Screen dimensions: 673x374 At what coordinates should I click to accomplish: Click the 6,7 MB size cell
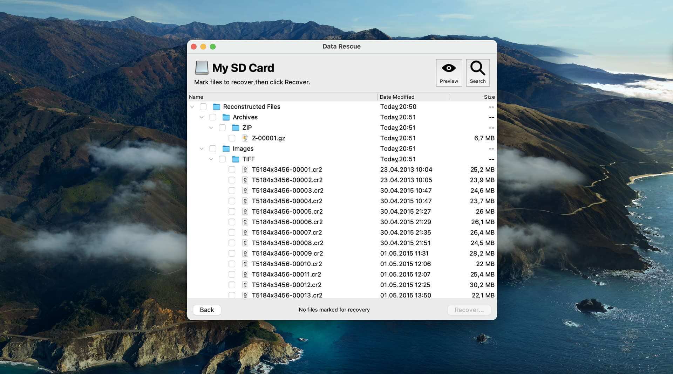coord(484,138)
